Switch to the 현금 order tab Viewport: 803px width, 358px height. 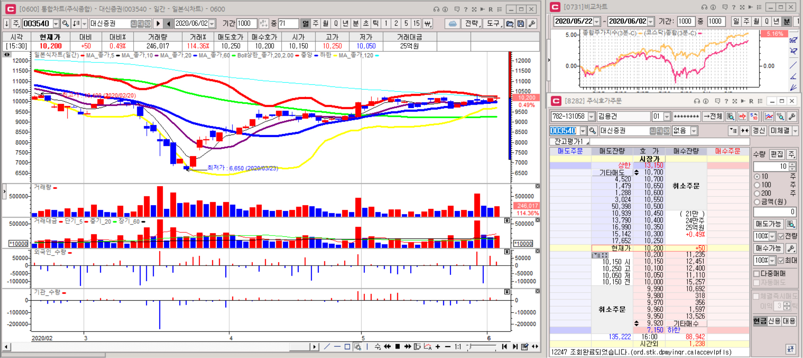coord(760,321)
